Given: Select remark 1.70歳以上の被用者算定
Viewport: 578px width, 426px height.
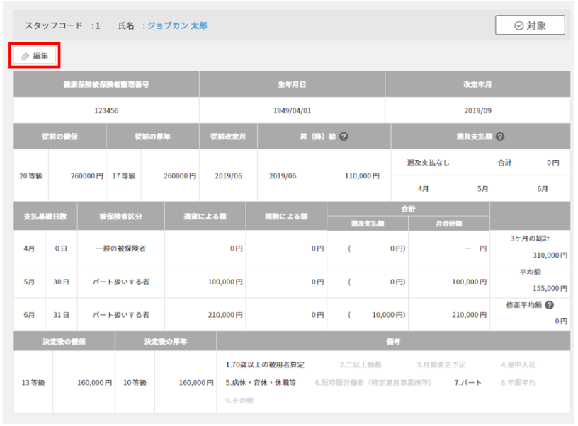Looking at the screenshot, I should tap(264, 364).
